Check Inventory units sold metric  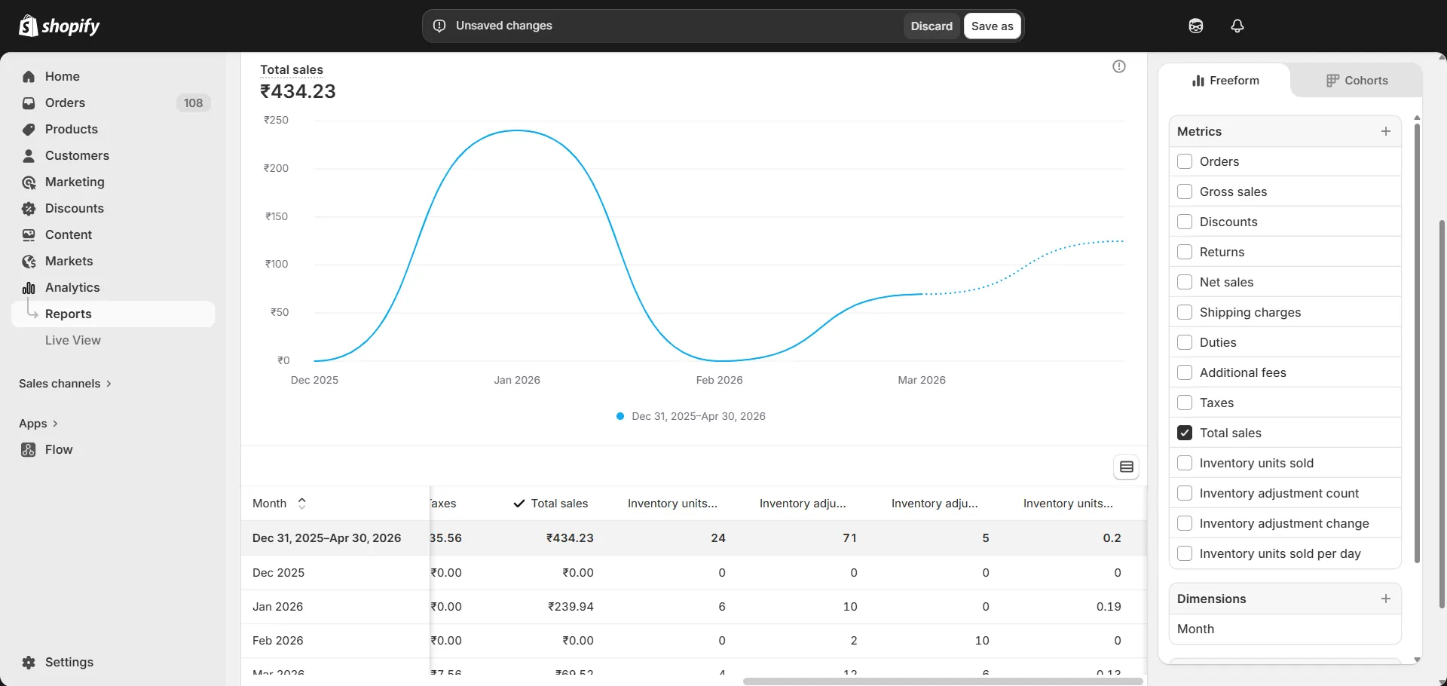(1185, 463)
